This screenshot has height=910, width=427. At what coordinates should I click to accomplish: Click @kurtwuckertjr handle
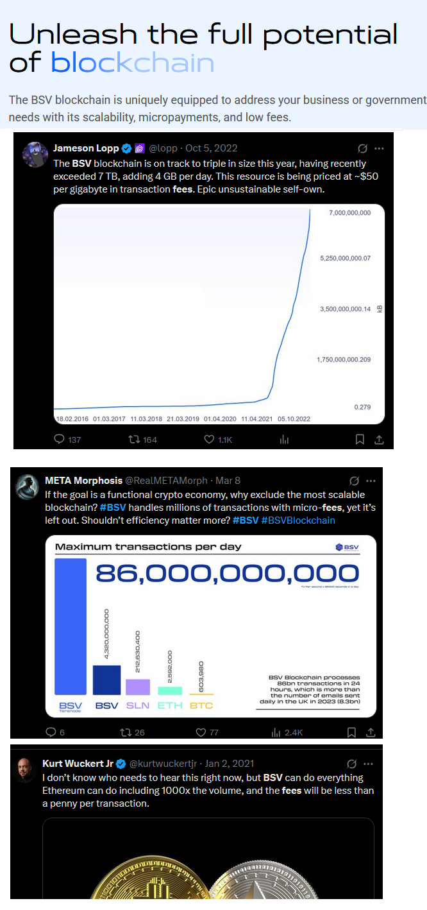tap(165, 764)
